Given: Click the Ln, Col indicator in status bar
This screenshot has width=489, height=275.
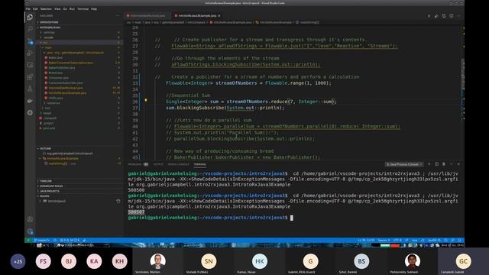Looking at the screenshot, I should (367, 241).
